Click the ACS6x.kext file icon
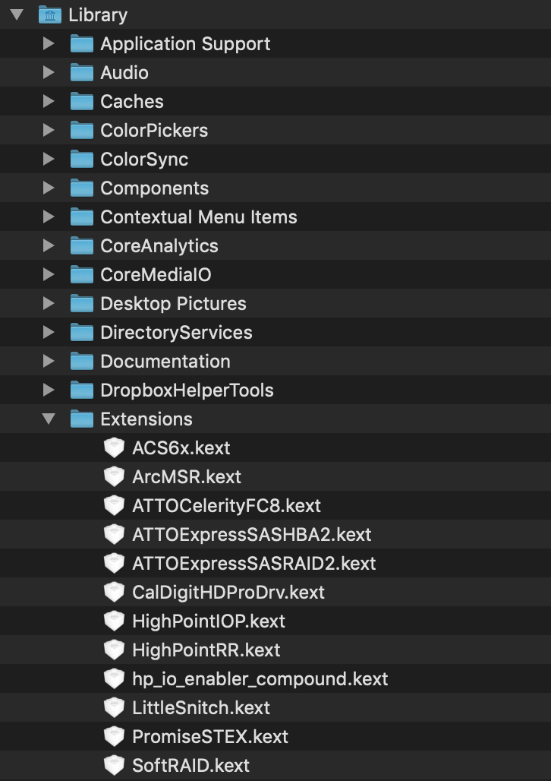 pos(114,447)
